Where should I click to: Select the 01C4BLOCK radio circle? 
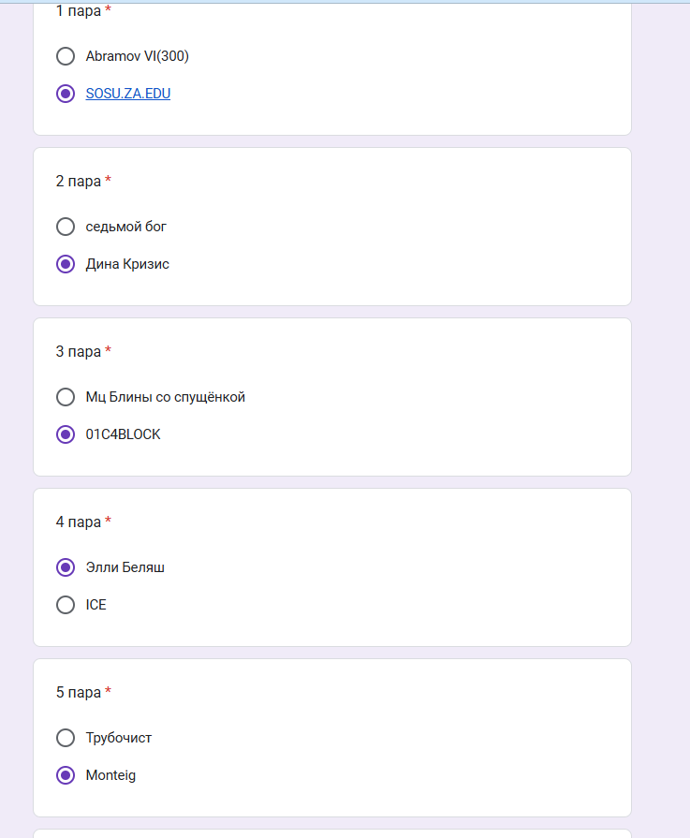66,434
